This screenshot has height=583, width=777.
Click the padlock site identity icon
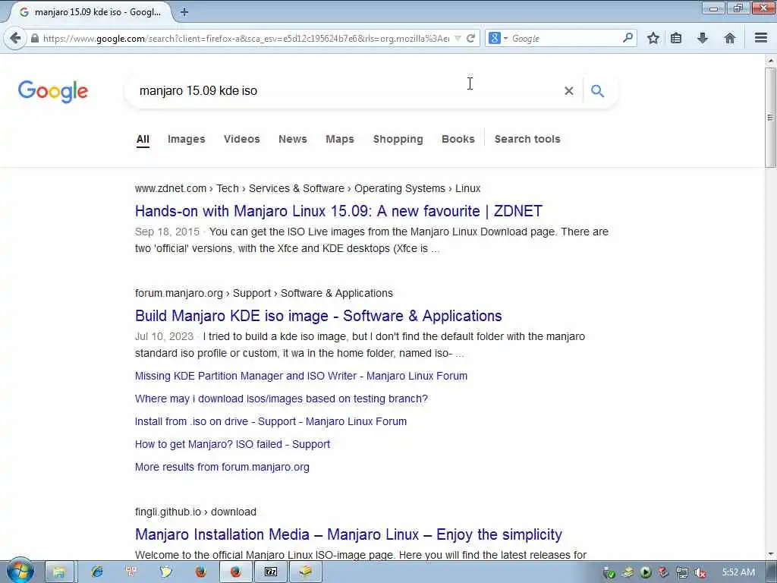click(x=35, y=38)
